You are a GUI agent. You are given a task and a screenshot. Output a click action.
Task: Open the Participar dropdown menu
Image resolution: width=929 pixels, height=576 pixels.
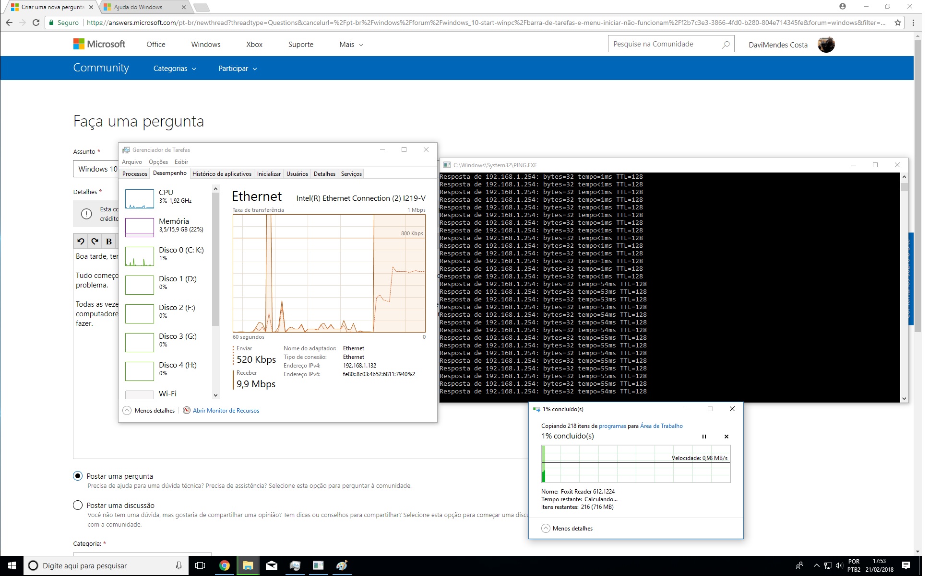238,69
